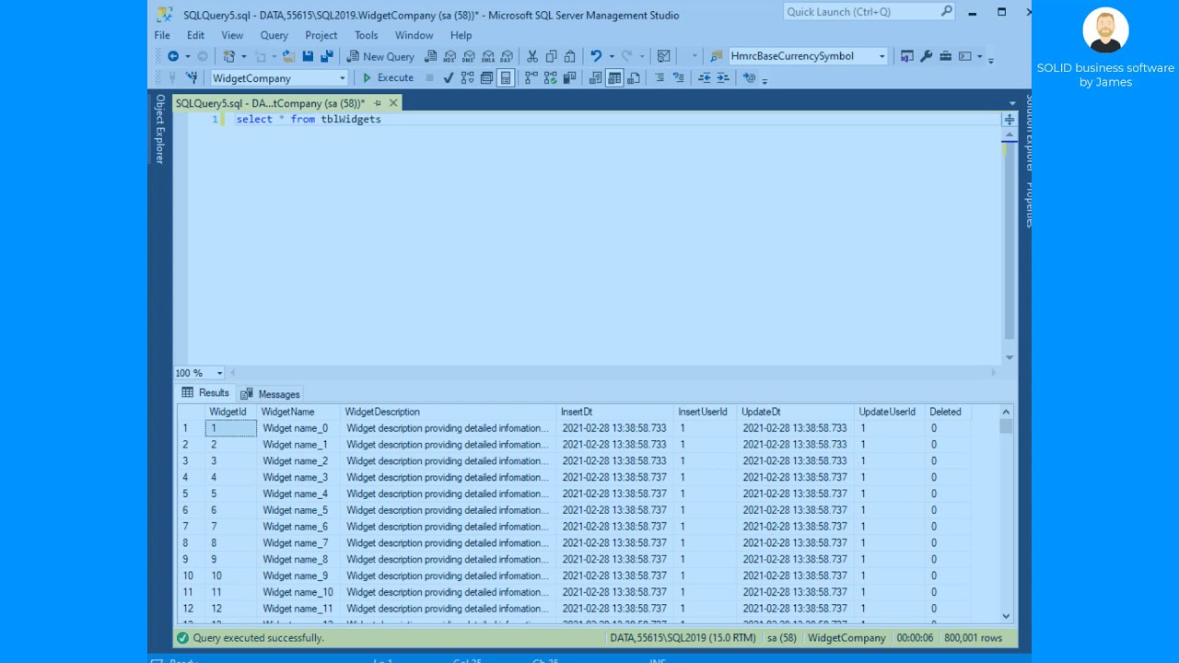Open the Toolbox icon
Screen dimensions: 1179x663
[945, 56]
